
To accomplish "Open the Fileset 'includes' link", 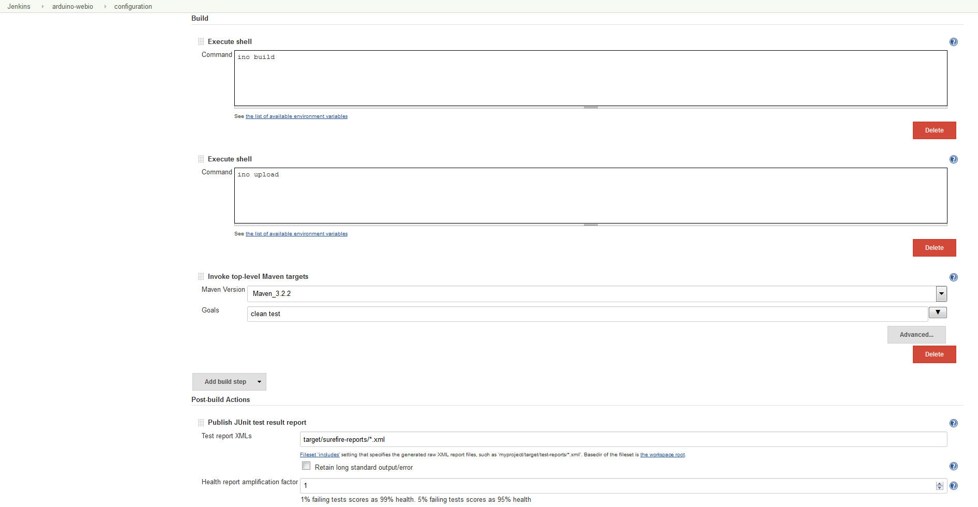I will coord(320,455).
